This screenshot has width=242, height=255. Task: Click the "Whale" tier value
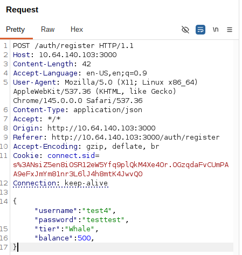80,229
